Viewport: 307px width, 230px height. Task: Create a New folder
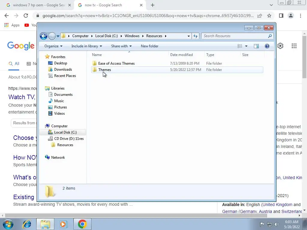click(150, 46)
